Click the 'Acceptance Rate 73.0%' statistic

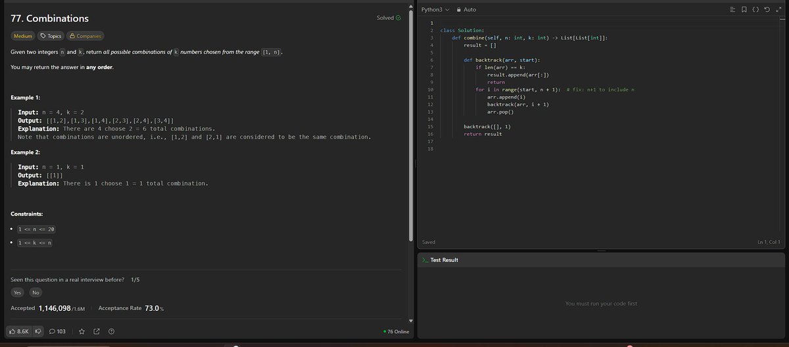point(131,308)
